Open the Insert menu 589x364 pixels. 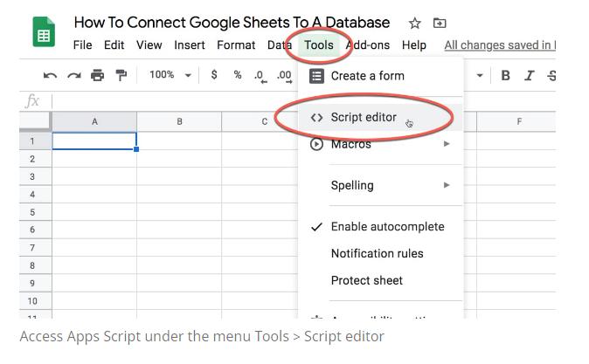(x=190, y=45)
